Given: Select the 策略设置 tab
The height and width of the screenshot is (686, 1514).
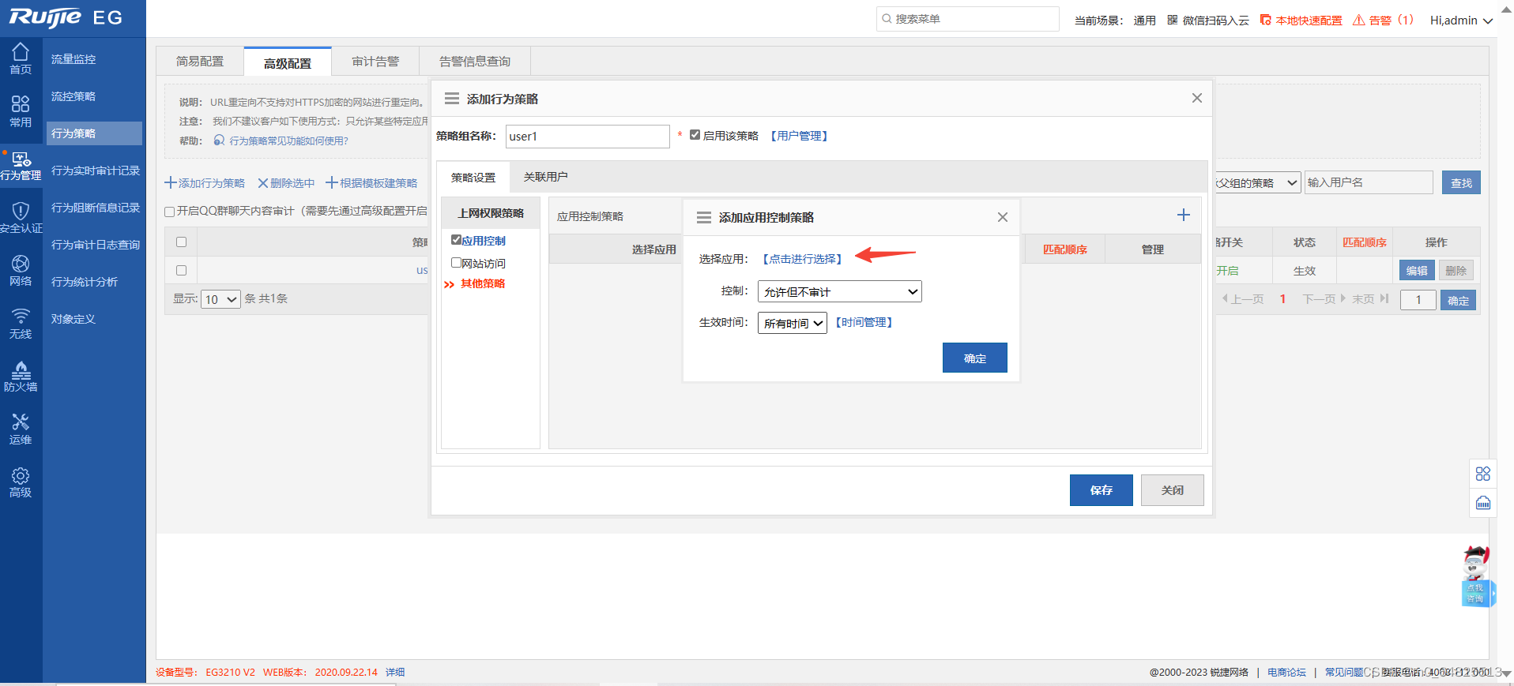Looking at the screenshot, I should coord(473,178).
